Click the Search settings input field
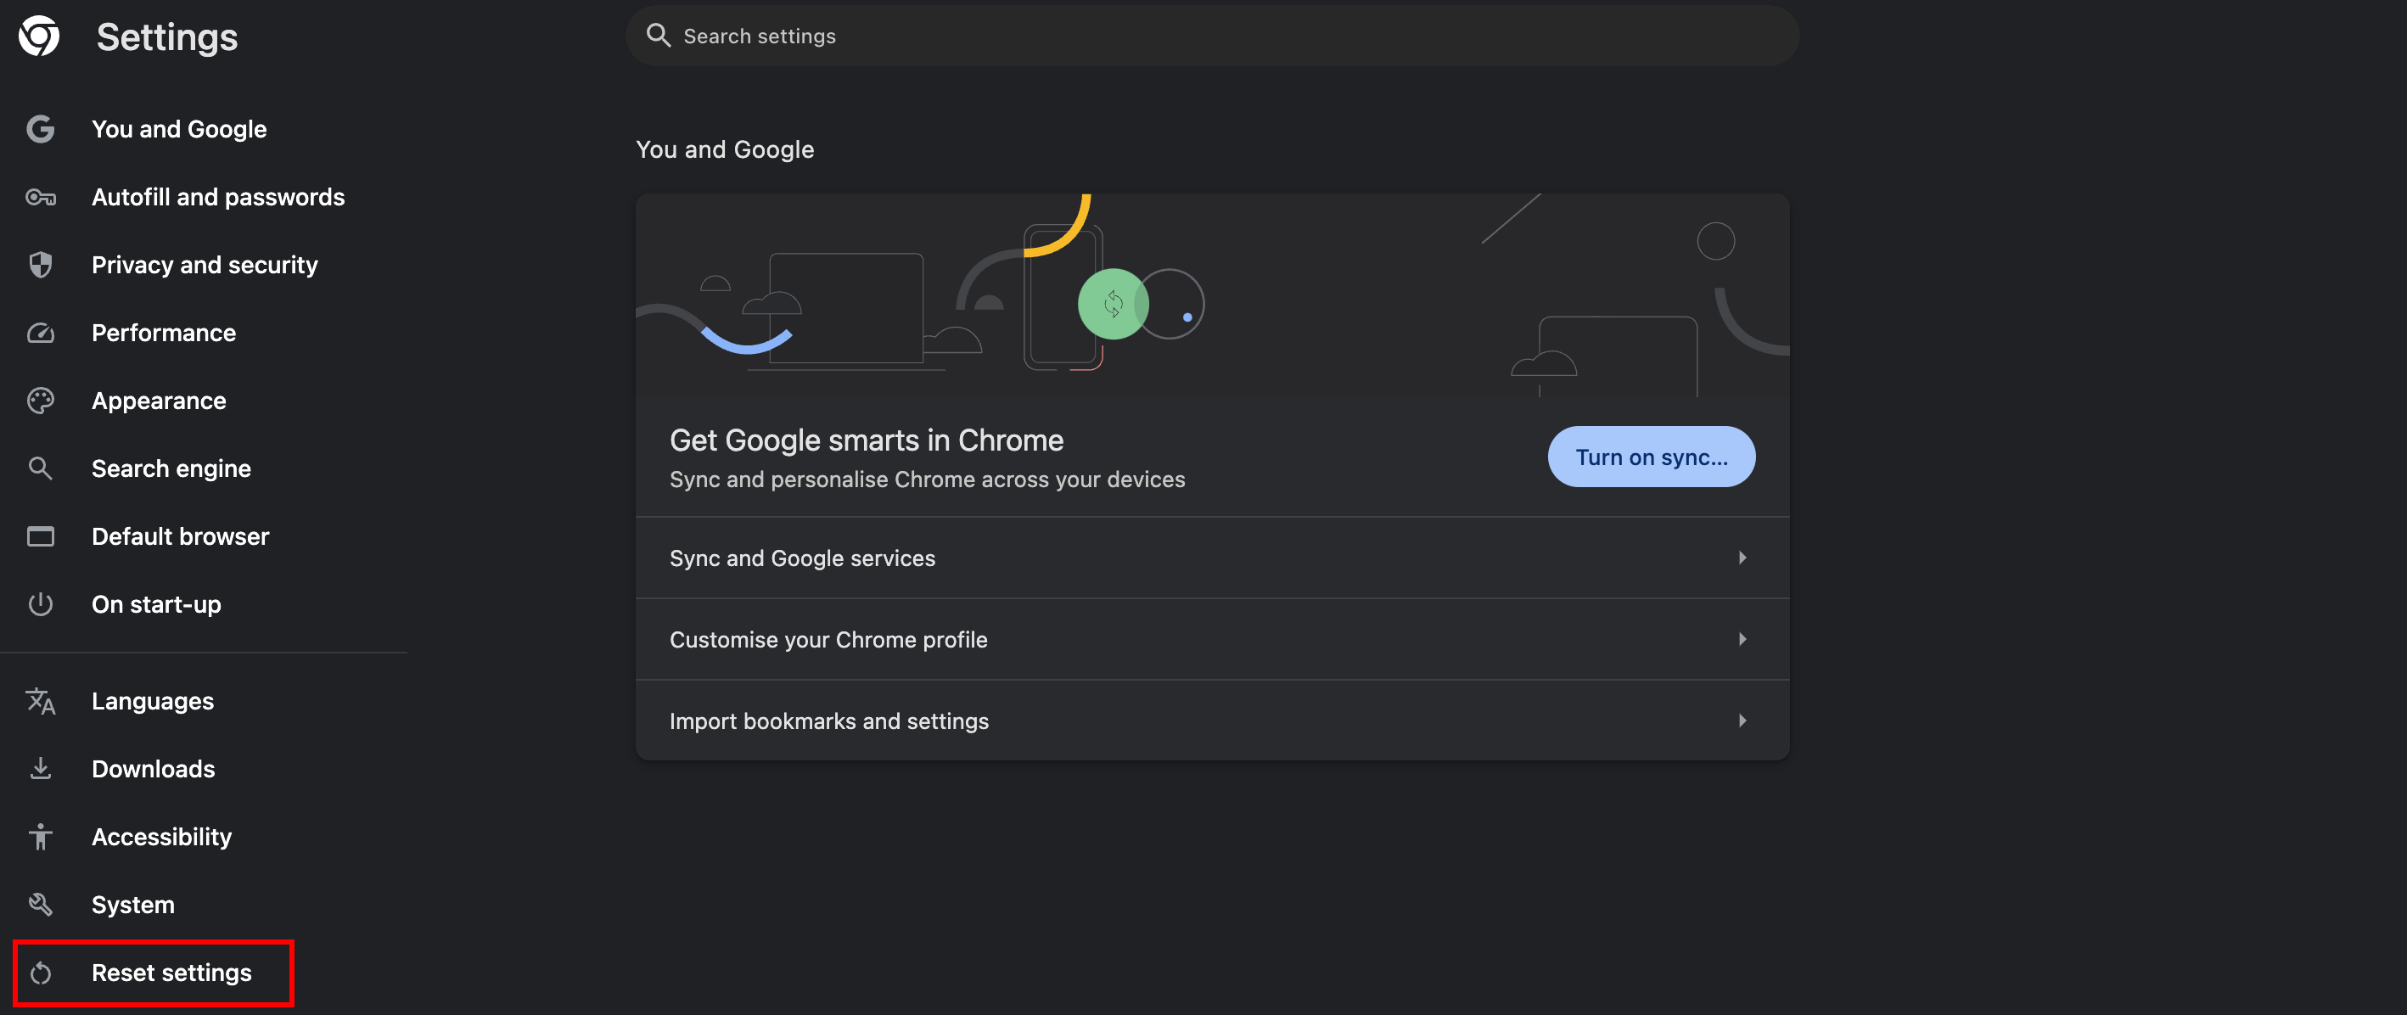Image resolution: width=2407 pixels, height=1015 pixels. tap(1212, 36)
